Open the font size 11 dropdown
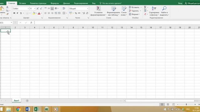This screenshot has height=112, width=200. (35, 8)
